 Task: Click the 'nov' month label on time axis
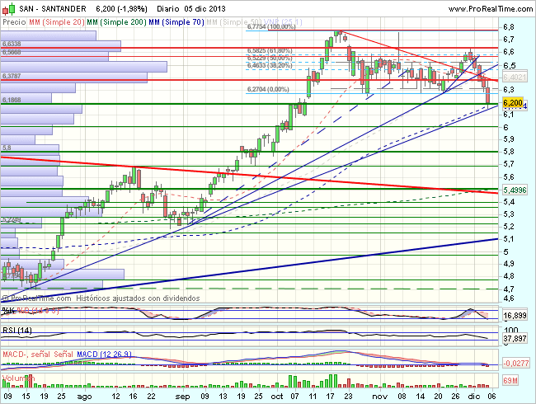click(379, 397)
